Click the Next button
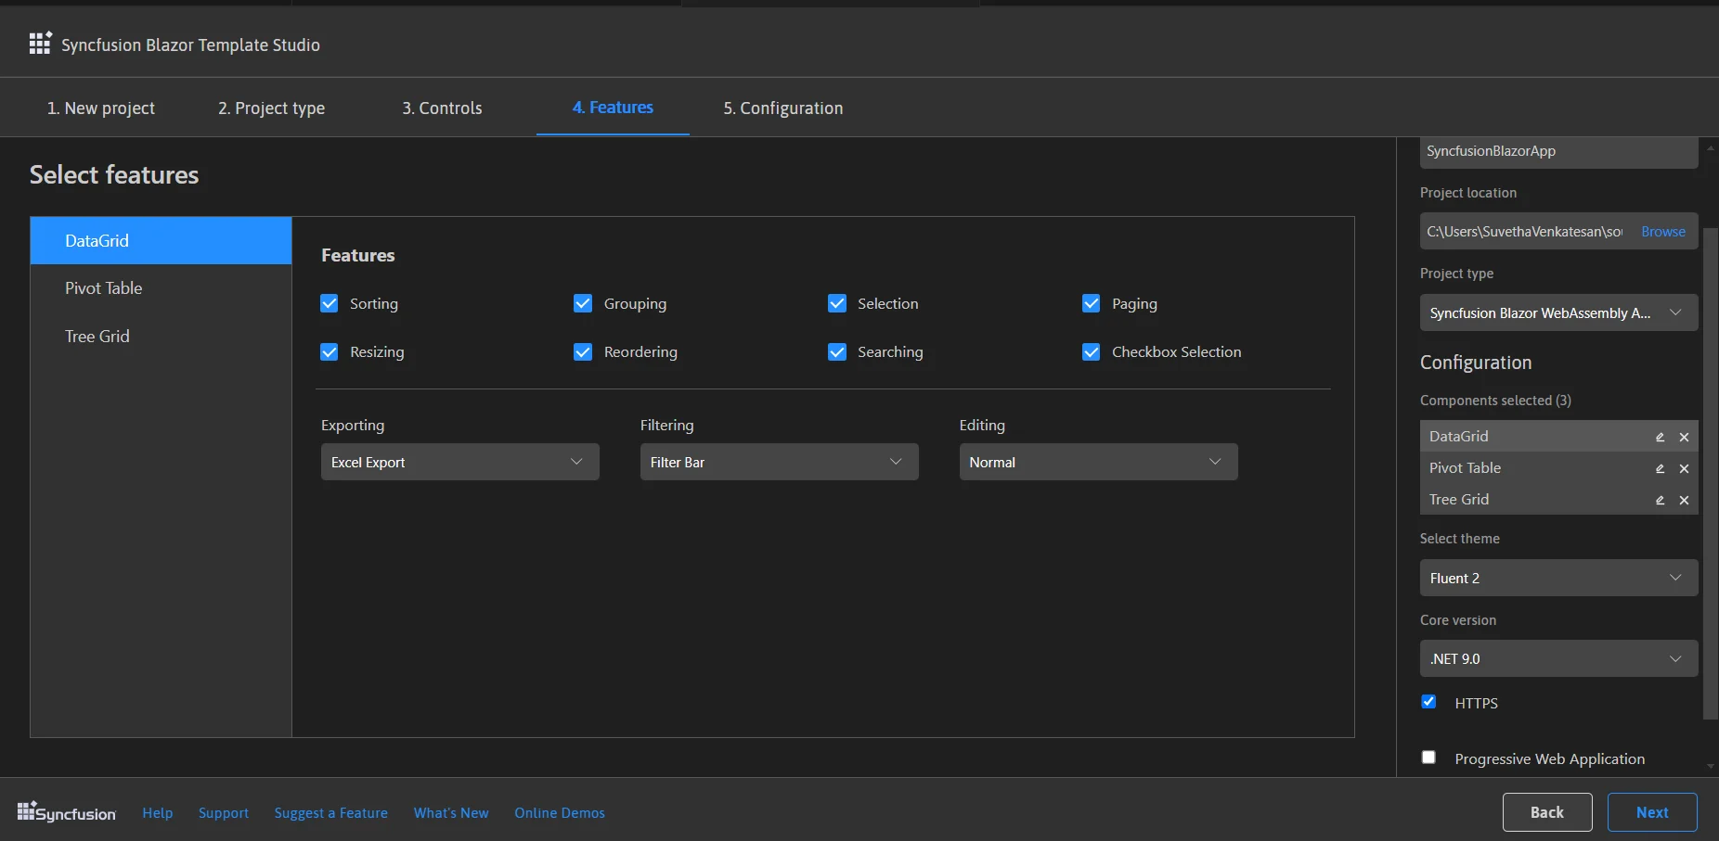Viewport: 1719px width, 841px height. click(1651, 812)
